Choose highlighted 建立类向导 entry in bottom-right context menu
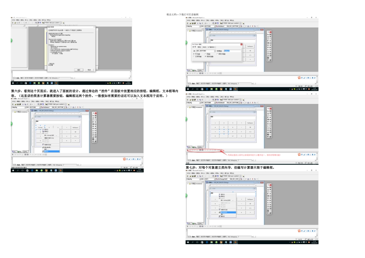This screenshot has height=258, width=365. click(227, 212)
